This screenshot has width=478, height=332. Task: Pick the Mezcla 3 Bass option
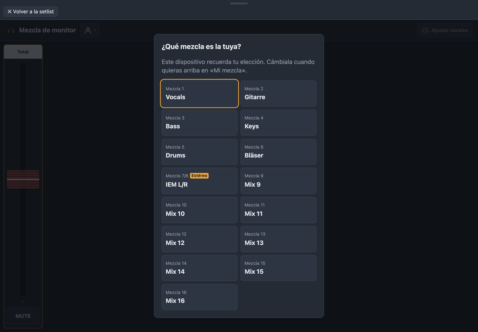(x=199, y=122)
